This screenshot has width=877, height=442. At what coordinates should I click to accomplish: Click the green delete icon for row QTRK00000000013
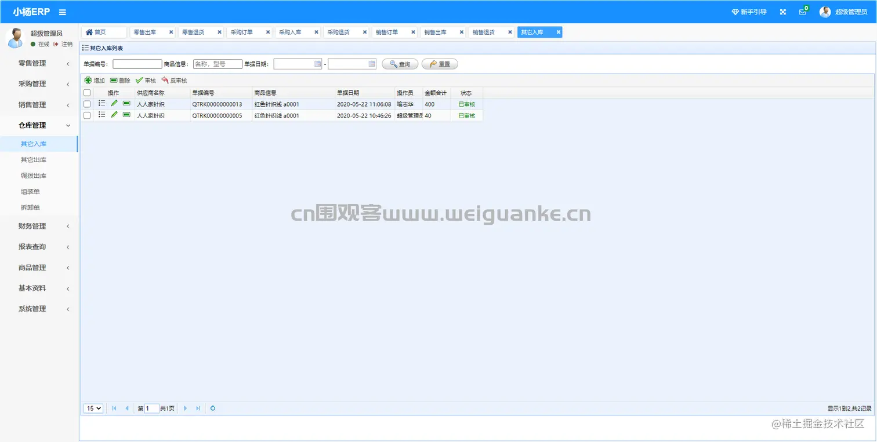pos(126,103)
